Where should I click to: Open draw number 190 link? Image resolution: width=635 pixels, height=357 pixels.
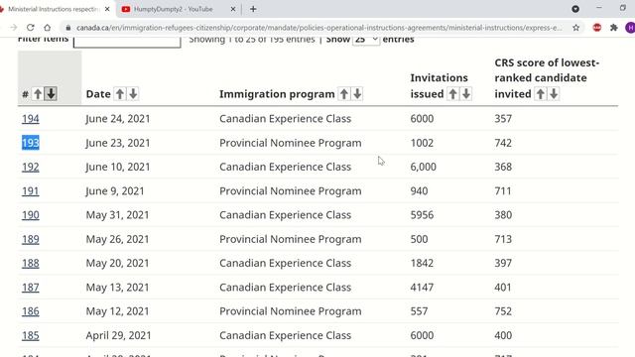[x=31, y=215]
